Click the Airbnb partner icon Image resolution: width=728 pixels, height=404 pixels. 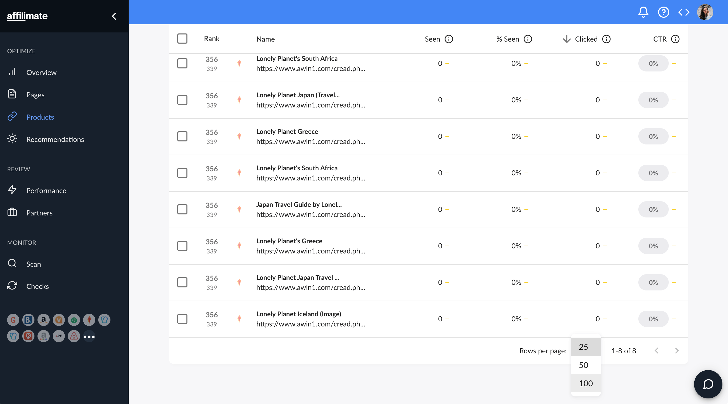[x=74, y=336]
